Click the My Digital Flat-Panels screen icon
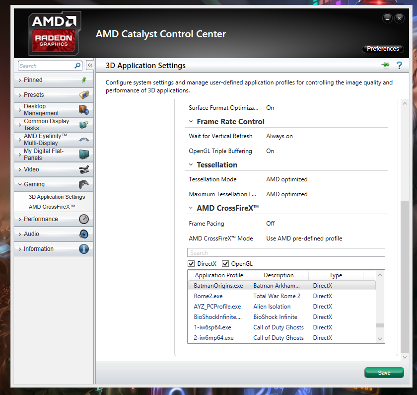The width and height of the screenshot is (417, 395). coord(84,155)
